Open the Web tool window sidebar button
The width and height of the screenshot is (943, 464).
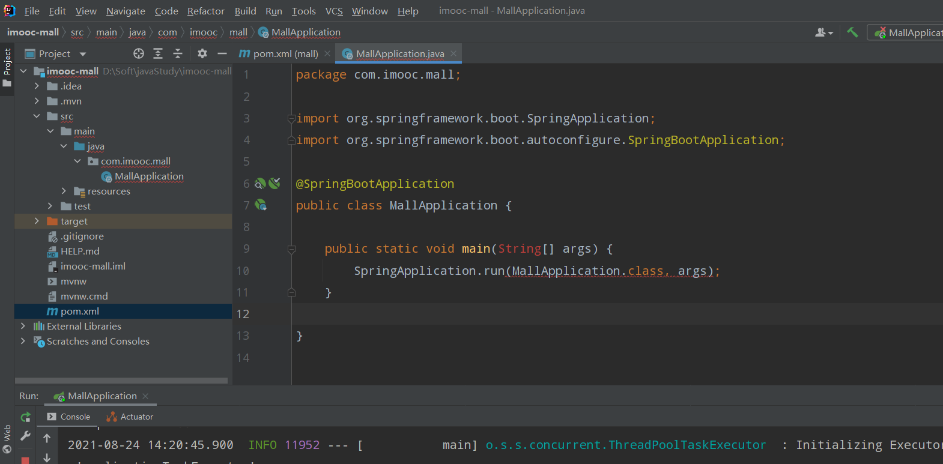pos(7,439)
